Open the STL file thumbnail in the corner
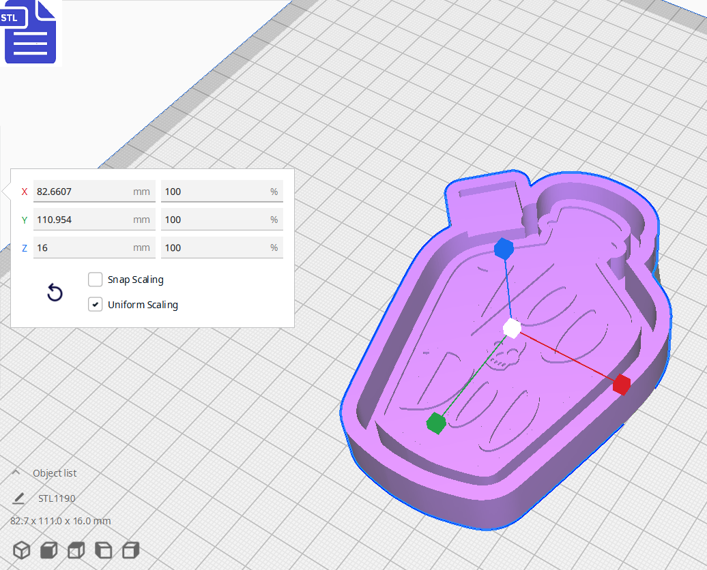This screenshot has height=570, width=707. (30, 32)
